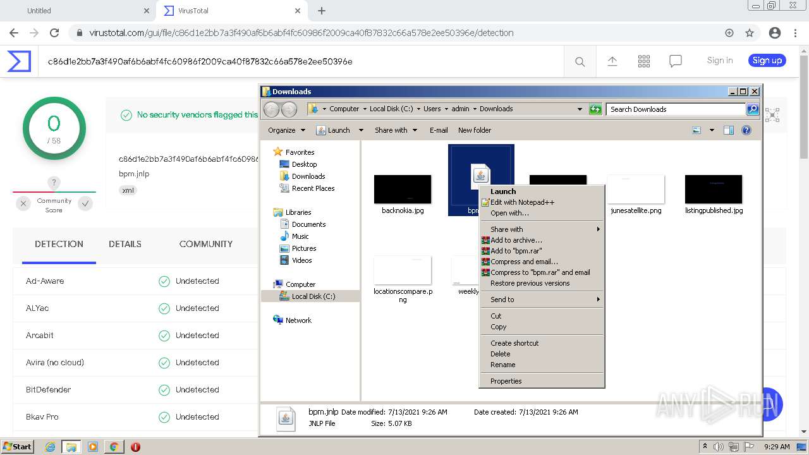Expand the address bar history dropdown
The width and height of the screenshot is (809, 455).
point(580,109)
